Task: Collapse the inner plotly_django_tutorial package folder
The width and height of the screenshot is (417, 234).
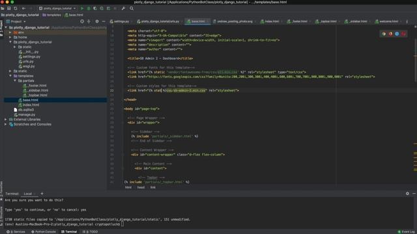Action: [10, 42]
